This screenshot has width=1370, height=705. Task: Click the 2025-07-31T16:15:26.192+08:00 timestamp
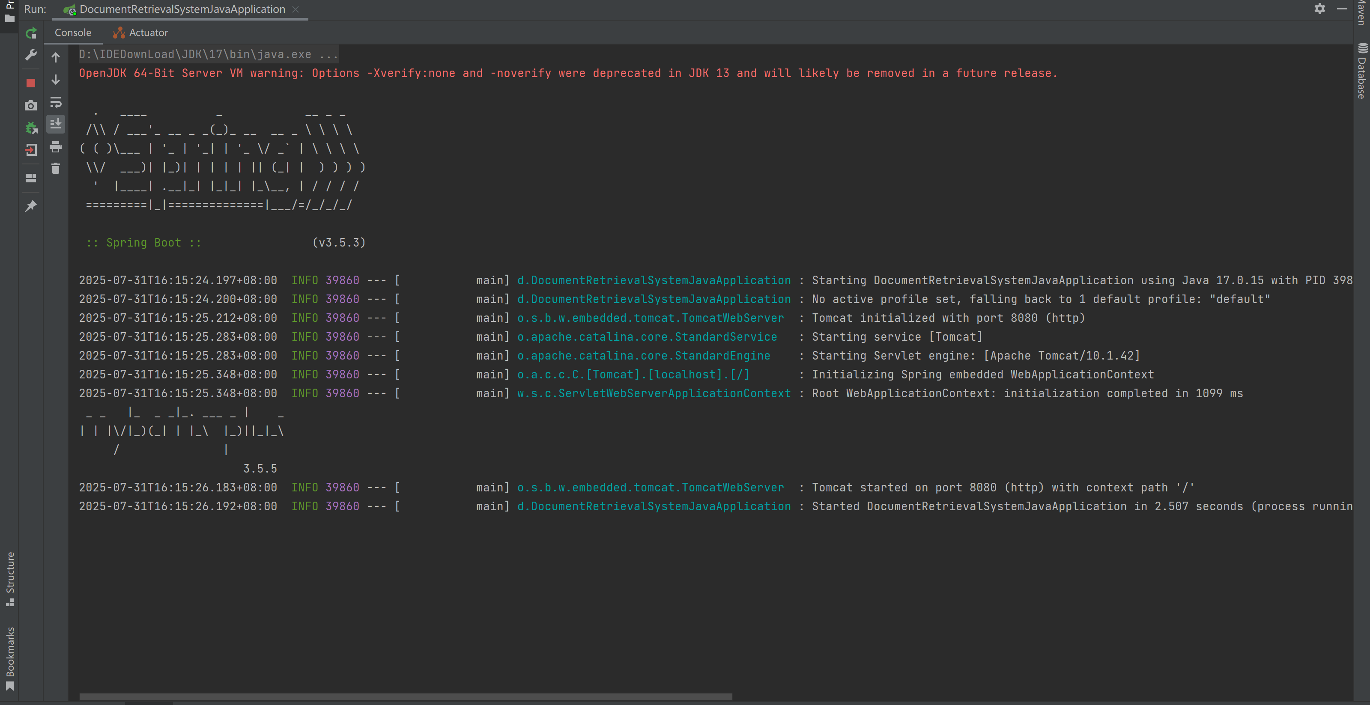click(178, 506)
